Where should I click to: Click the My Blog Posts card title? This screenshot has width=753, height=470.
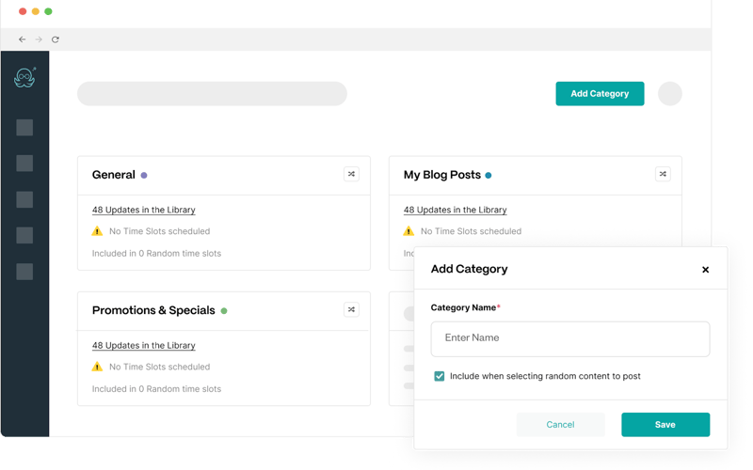441,175
